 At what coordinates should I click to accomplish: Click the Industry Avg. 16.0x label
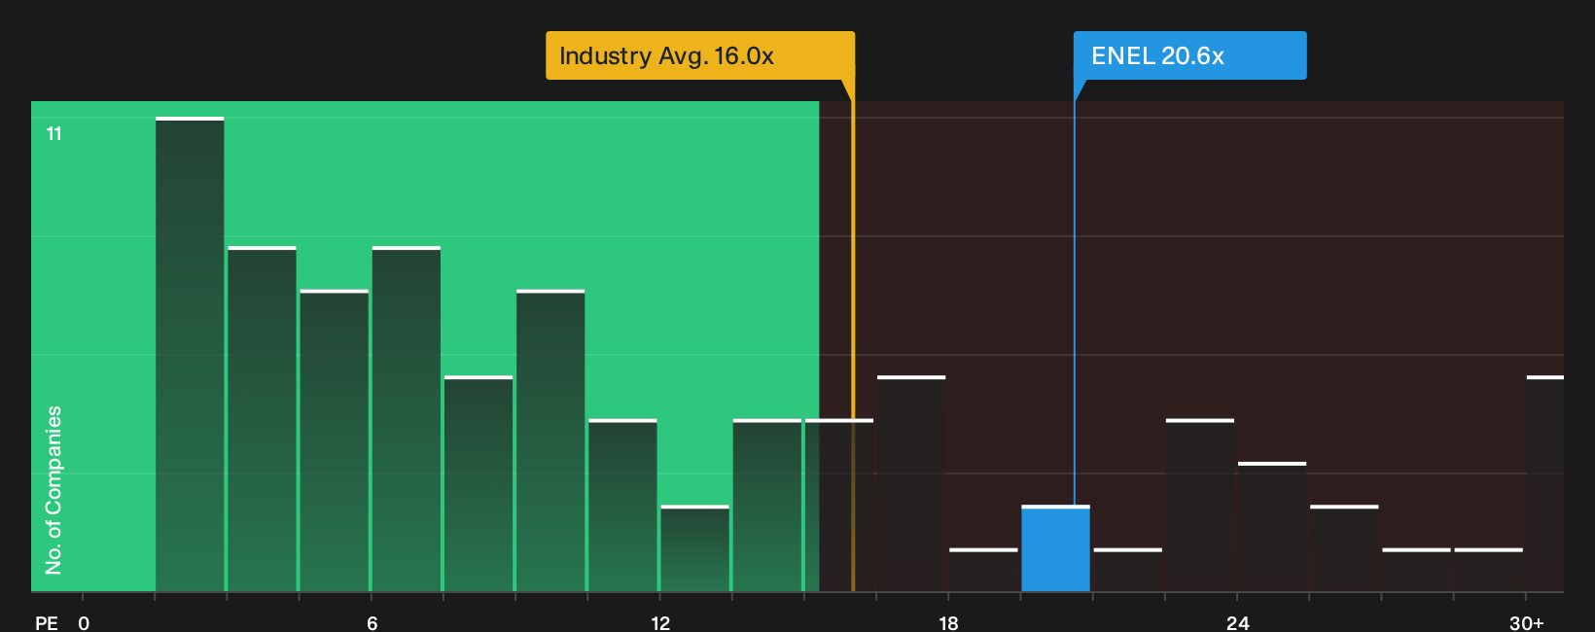tap(700, 55)
